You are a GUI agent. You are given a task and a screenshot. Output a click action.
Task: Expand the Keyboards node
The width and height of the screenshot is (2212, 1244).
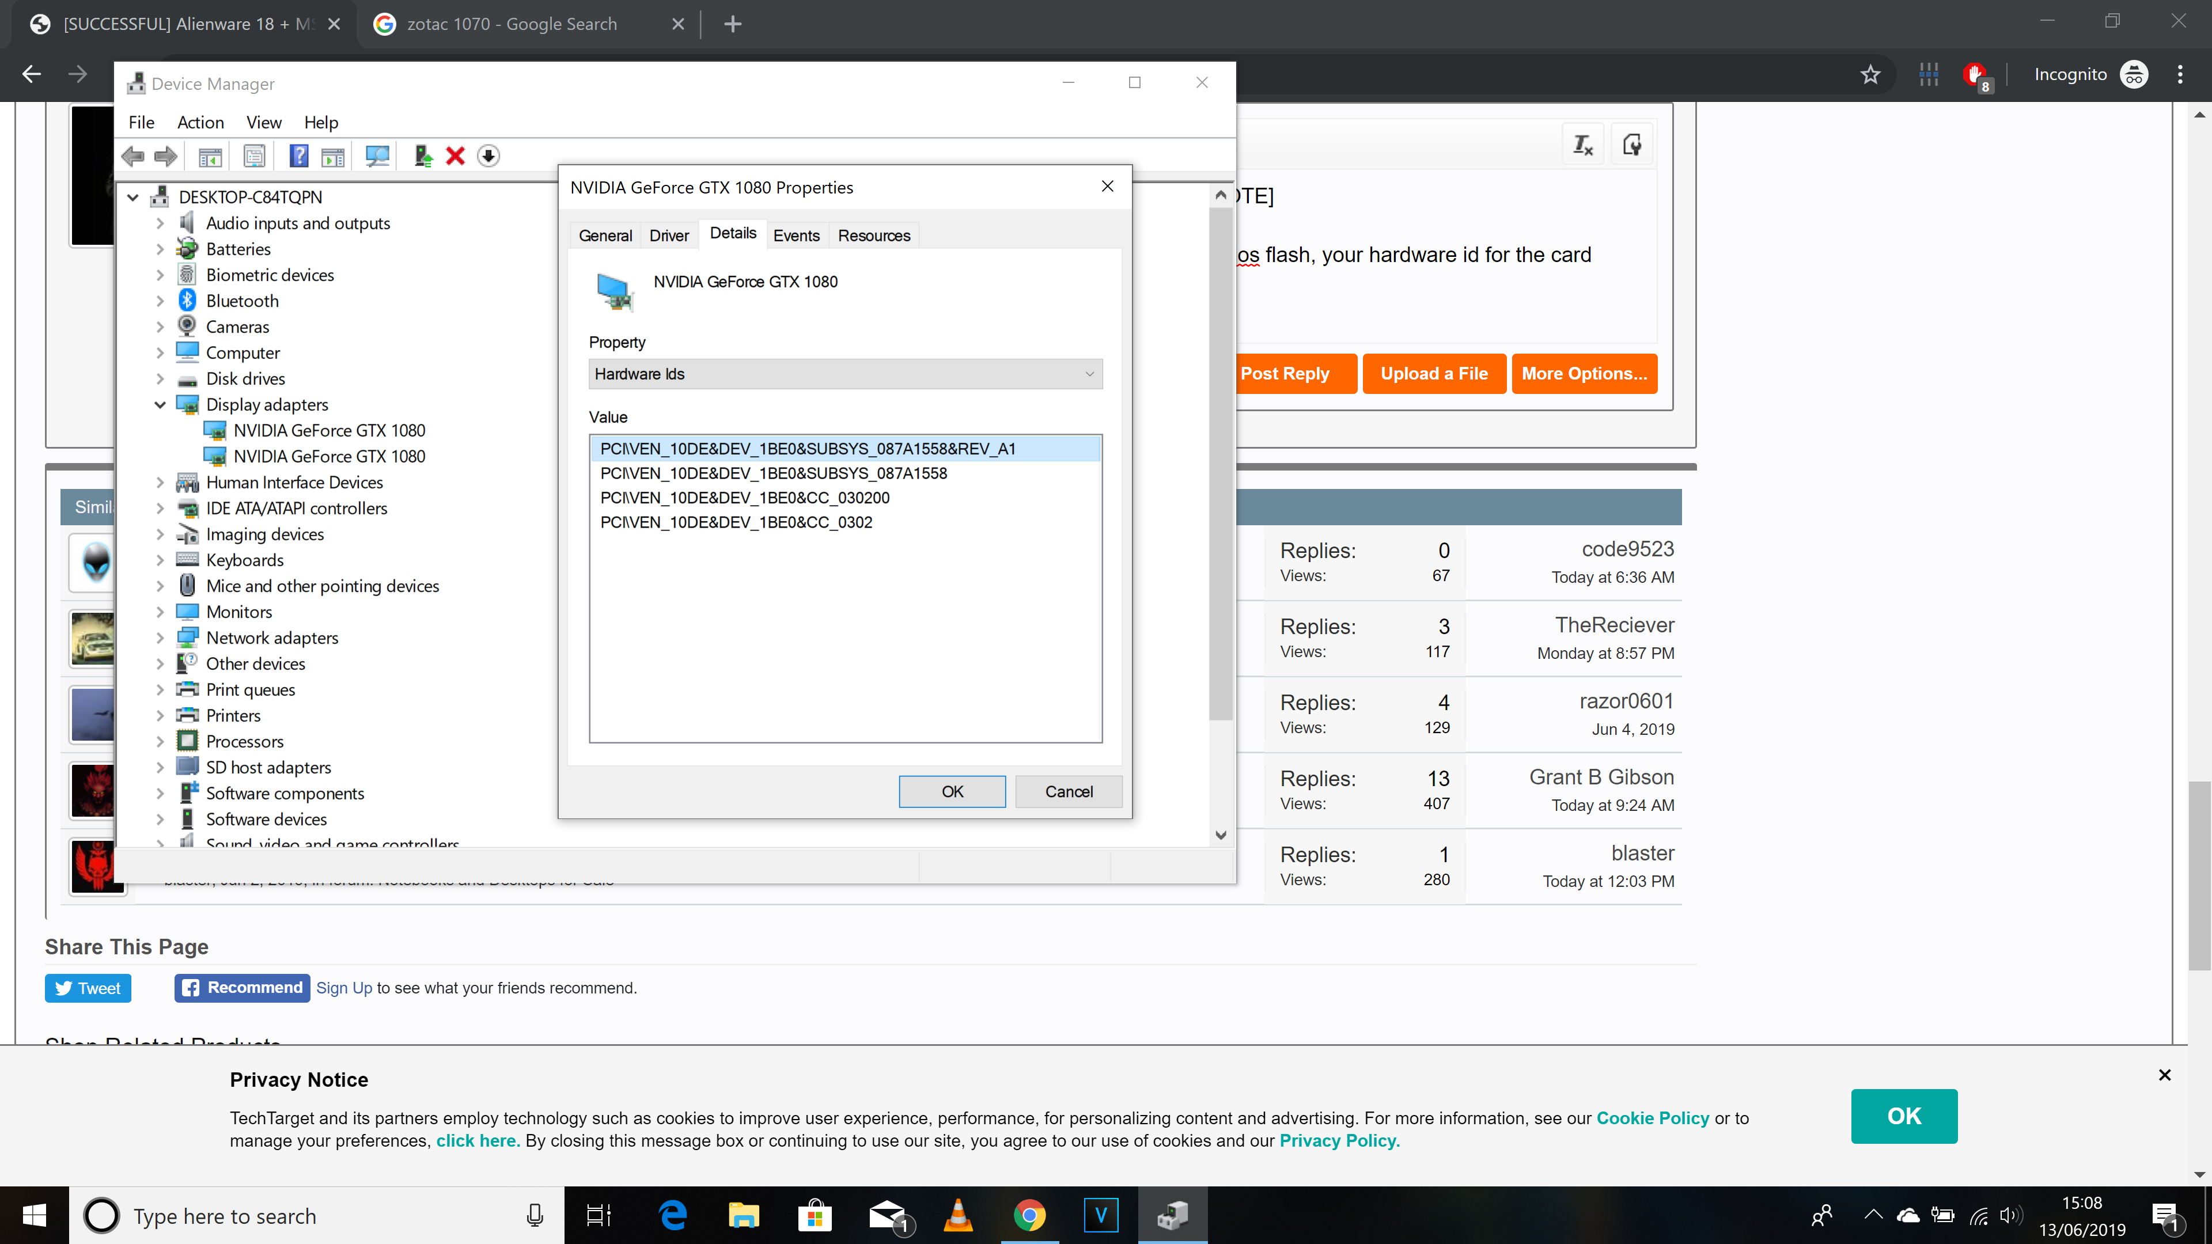[x=160, y=560]
